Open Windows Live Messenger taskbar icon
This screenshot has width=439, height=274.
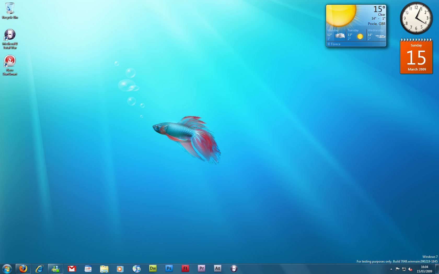click(x=56, y=269)
